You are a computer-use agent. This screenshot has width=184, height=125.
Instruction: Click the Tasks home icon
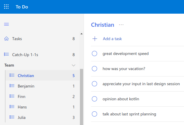6,38
